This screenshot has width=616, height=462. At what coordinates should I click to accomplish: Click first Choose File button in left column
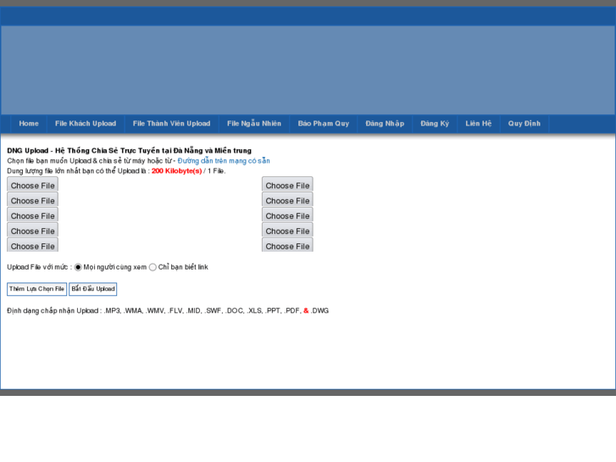pos(32,185)
